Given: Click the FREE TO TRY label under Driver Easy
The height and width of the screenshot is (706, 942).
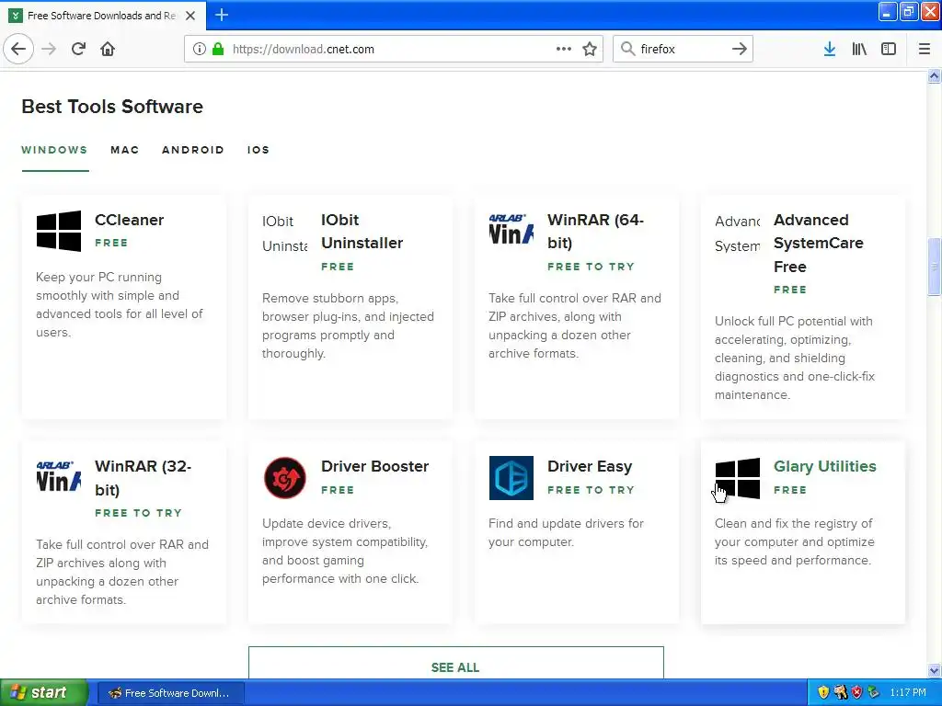Looking at the screenshot, I should tap(591, 490).
